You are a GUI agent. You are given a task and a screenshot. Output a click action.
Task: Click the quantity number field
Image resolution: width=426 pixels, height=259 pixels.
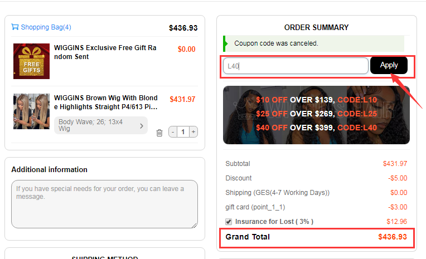coord(183,132)
